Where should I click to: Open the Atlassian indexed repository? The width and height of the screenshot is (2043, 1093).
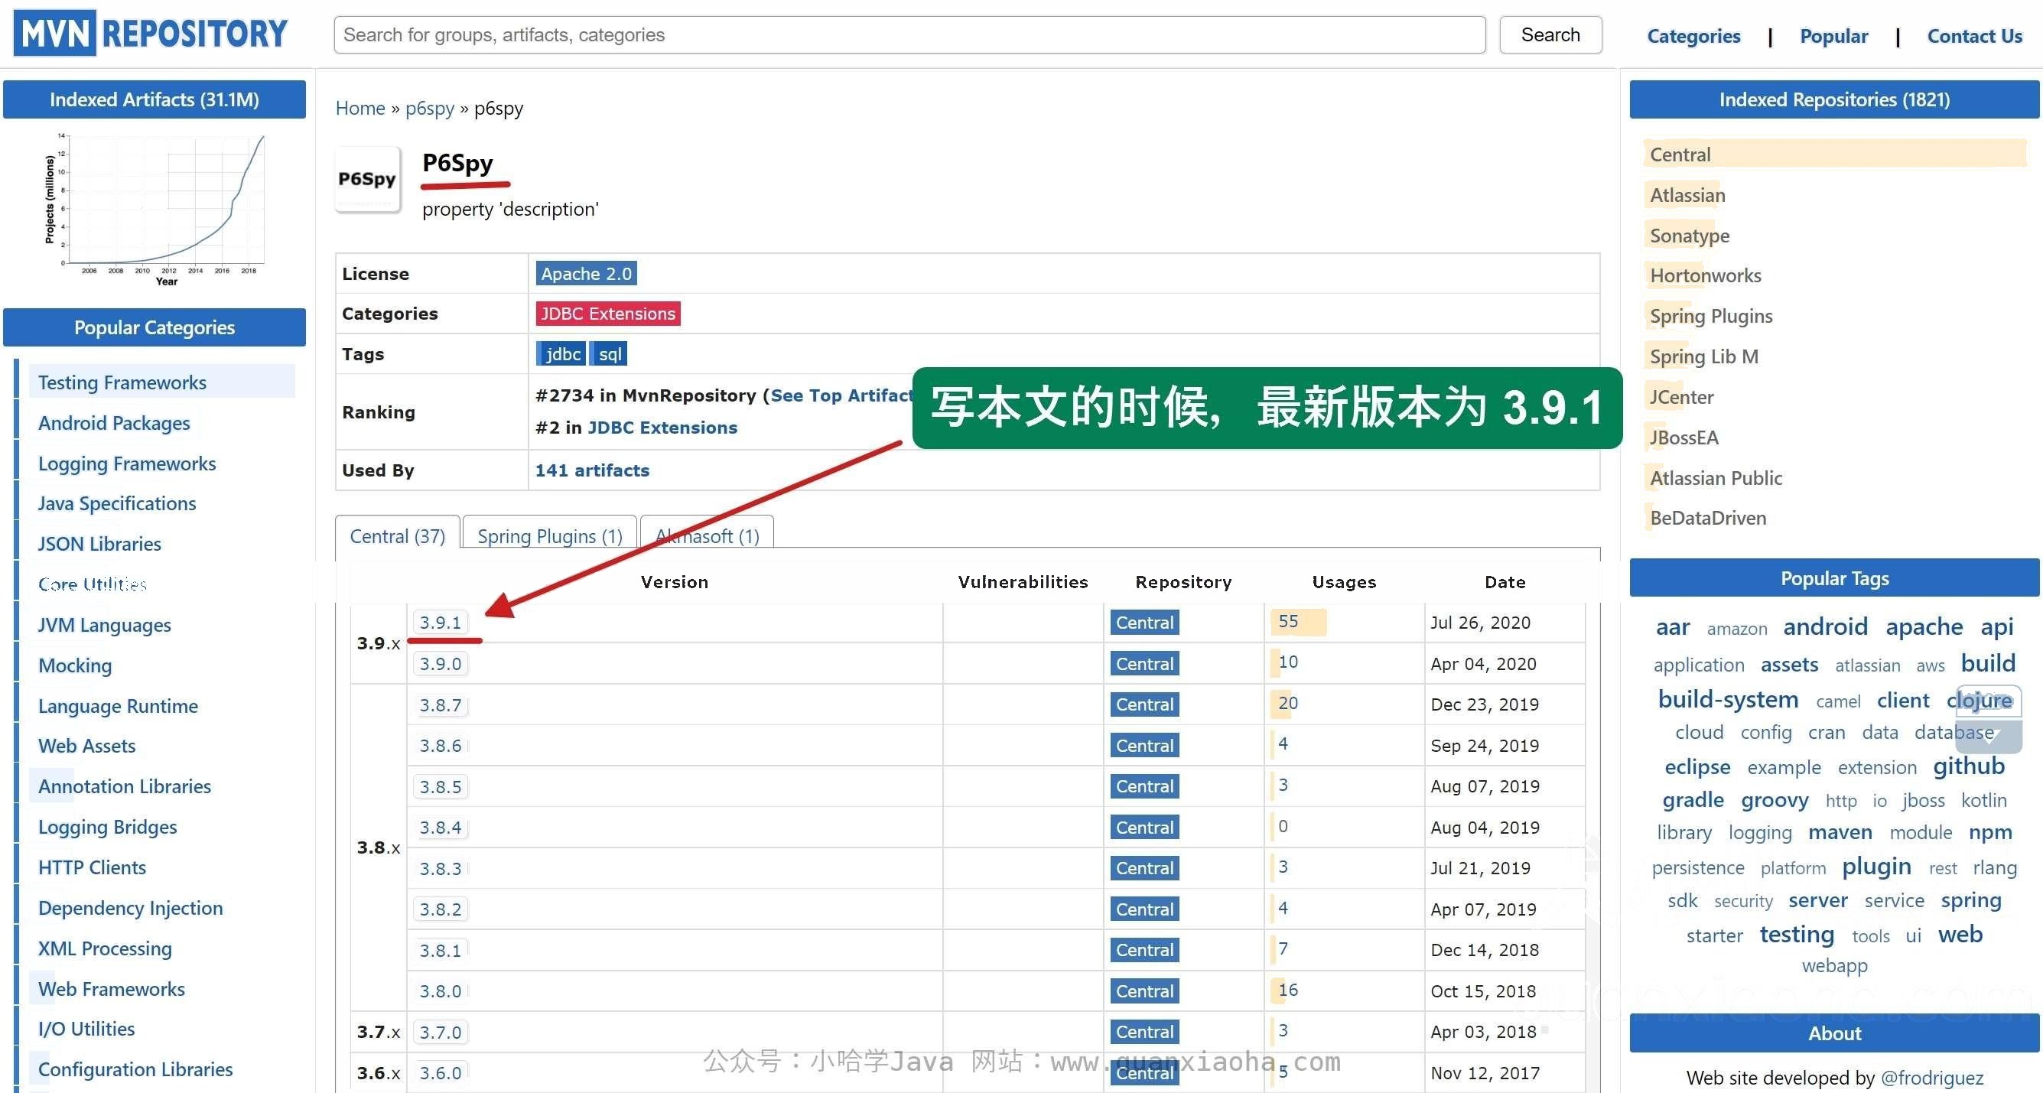point(1687,195)
